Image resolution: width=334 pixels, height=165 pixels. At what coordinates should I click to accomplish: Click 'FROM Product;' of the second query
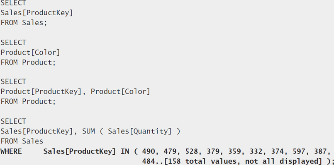coord(28,62)
